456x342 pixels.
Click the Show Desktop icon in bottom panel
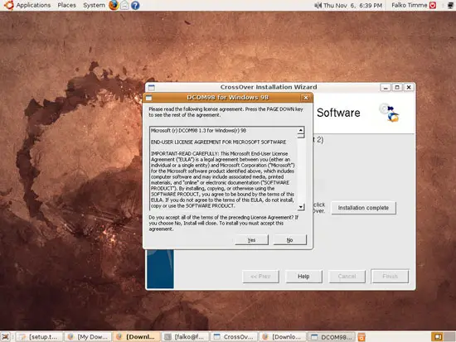[x=6, y=337]
